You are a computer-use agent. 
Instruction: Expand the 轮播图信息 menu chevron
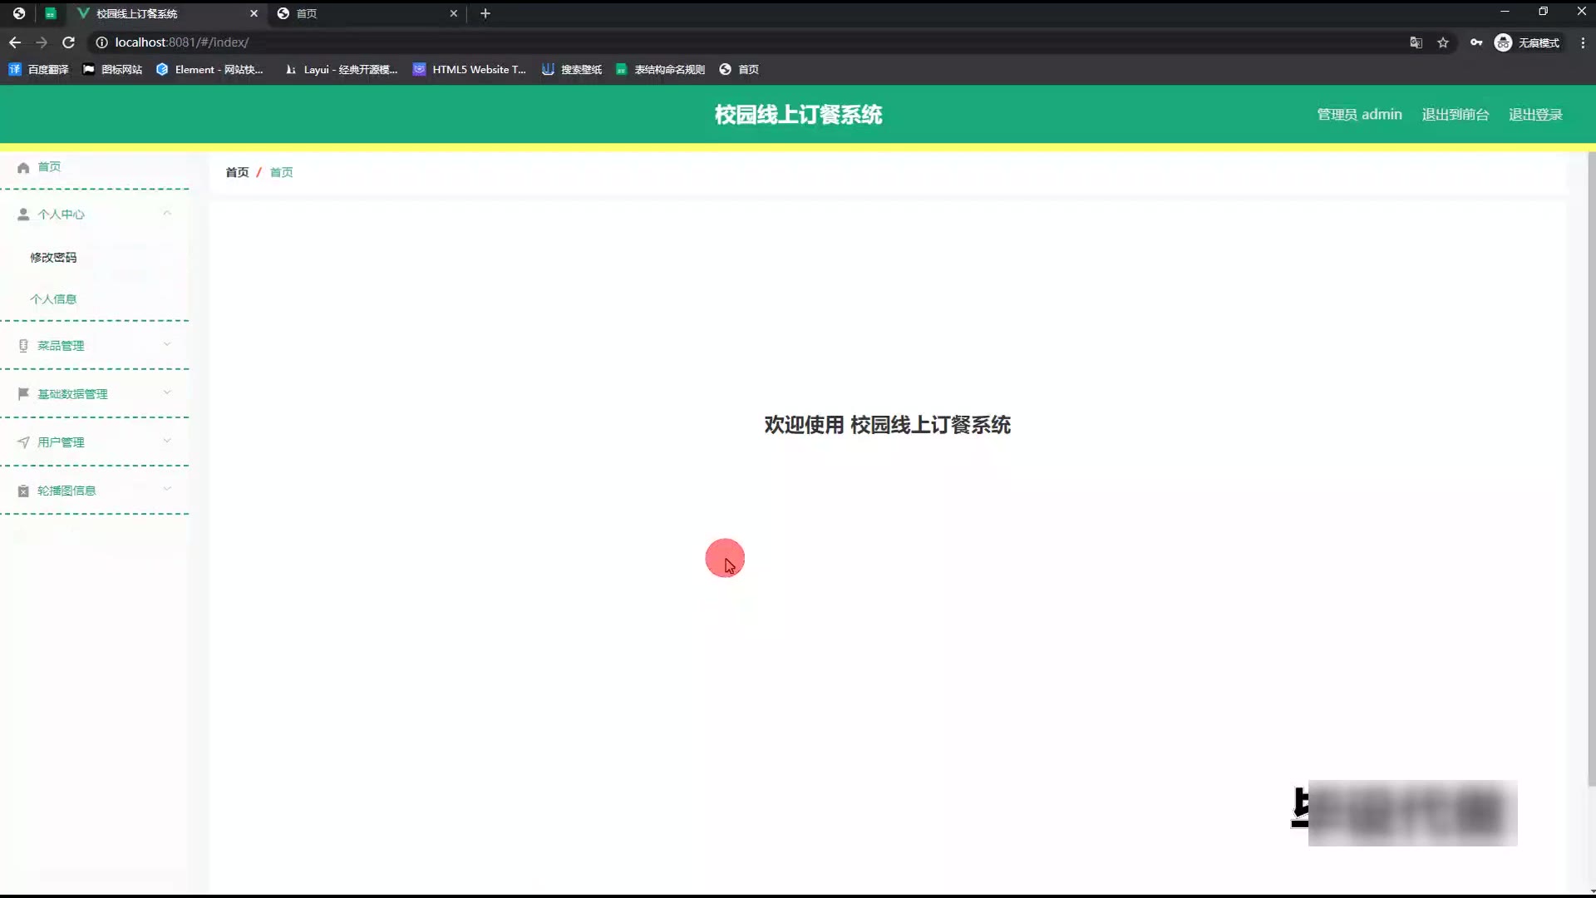(167, 490)
